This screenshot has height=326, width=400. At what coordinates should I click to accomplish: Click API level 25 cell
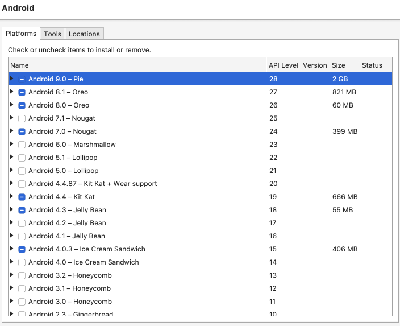click(x=273, y=118)
